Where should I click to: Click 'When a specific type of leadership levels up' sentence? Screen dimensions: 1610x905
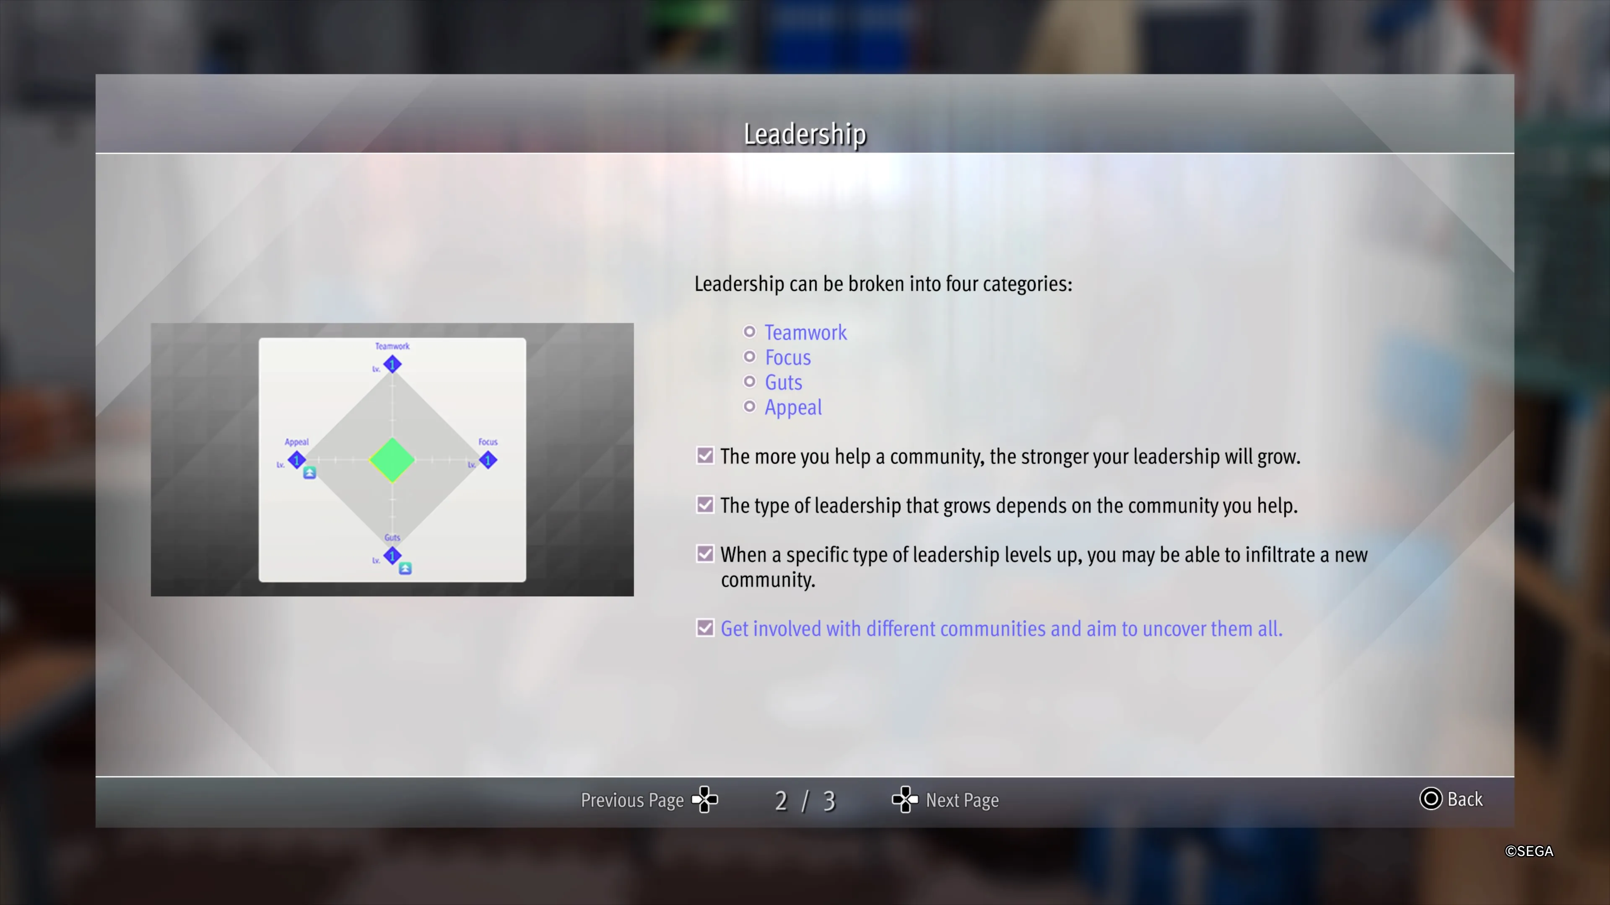1044,567
